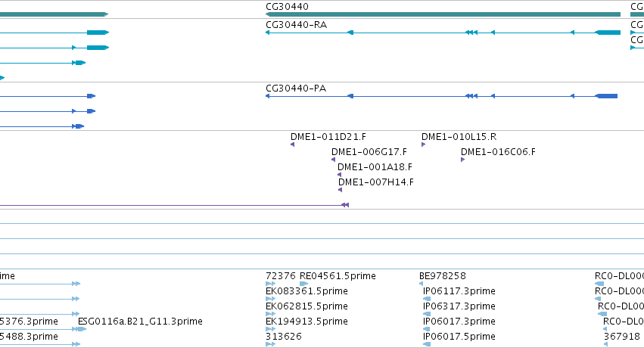
Task: Click the EK194913.5prime EST label
Action: click(x=306, y=322)
